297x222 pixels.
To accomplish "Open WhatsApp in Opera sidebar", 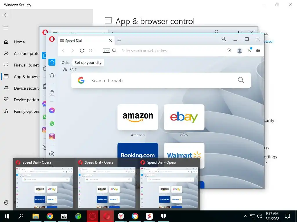I will point(52,123).
